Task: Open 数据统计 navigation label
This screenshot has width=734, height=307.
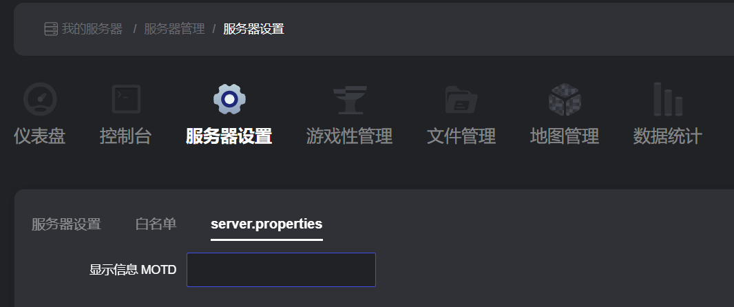Action: tap(667, 137)
